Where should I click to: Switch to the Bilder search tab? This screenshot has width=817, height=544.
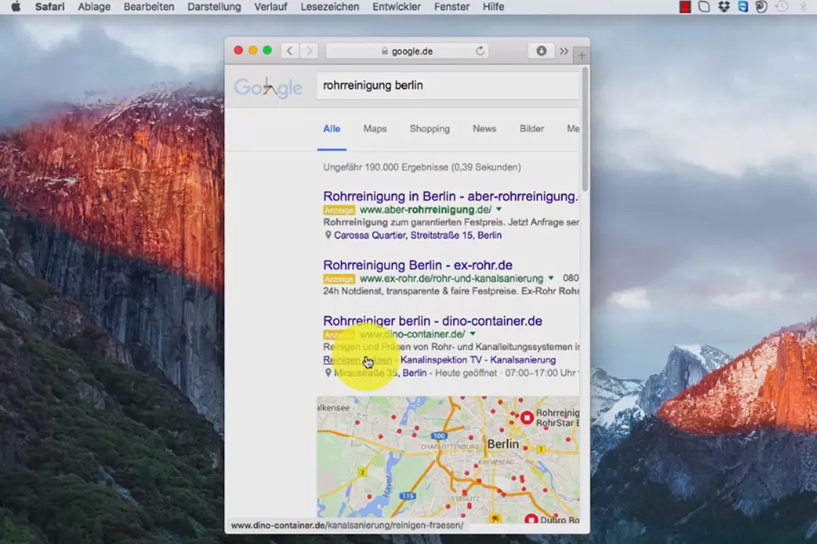[x=532, y=129]
